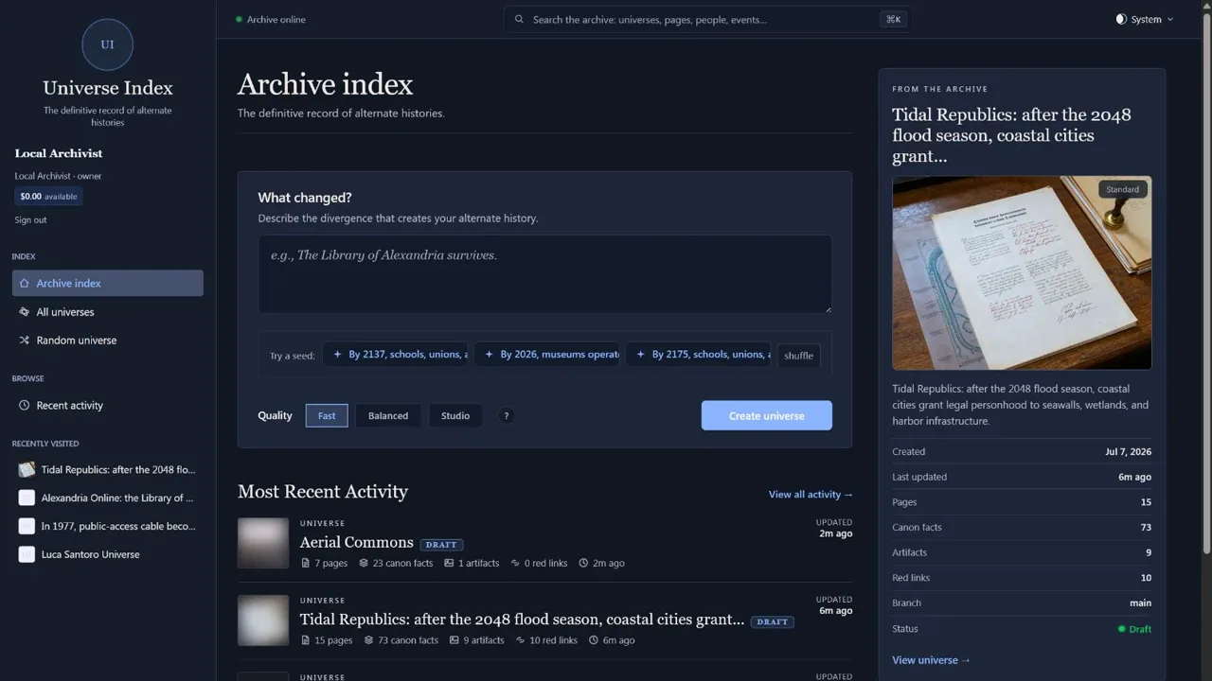Click the Archive index home icon
Screen dimensions: 1212x681
click(x=25, y=284)
